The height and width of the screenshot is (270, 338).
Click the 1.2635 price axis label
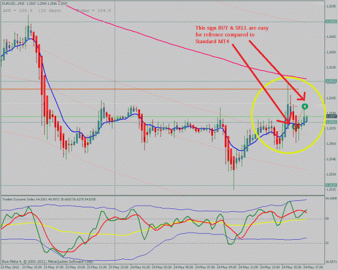point(331,67)
